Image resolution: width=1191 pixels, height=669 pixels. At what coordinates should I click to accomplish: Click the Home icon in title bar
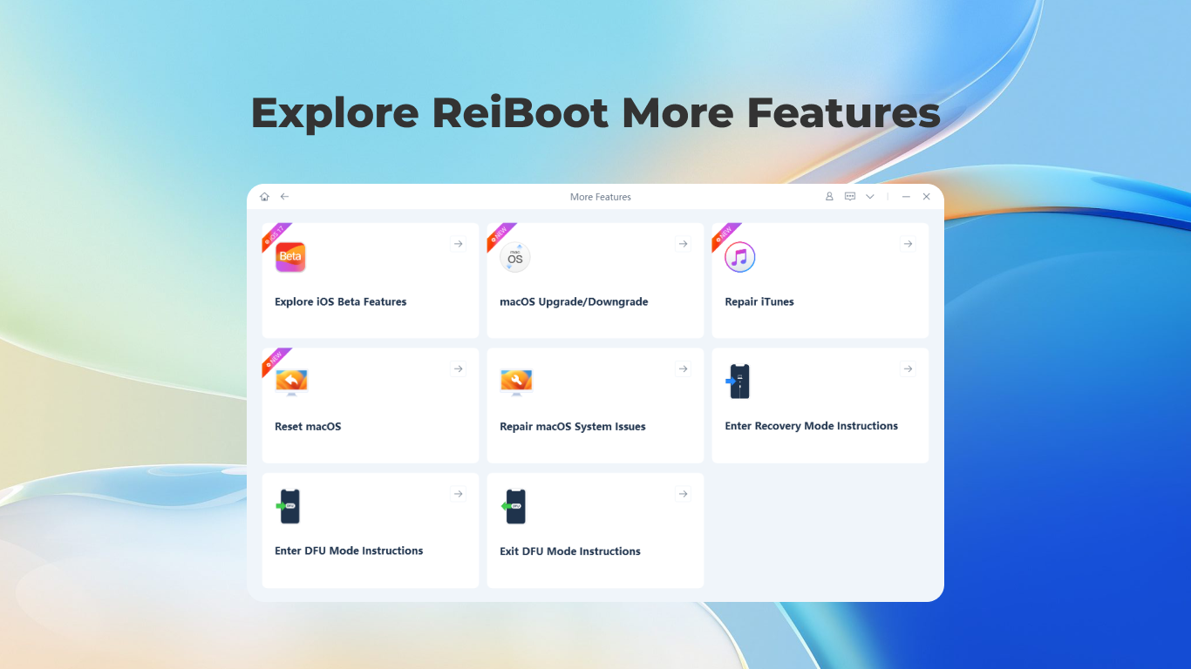[265, 197]
